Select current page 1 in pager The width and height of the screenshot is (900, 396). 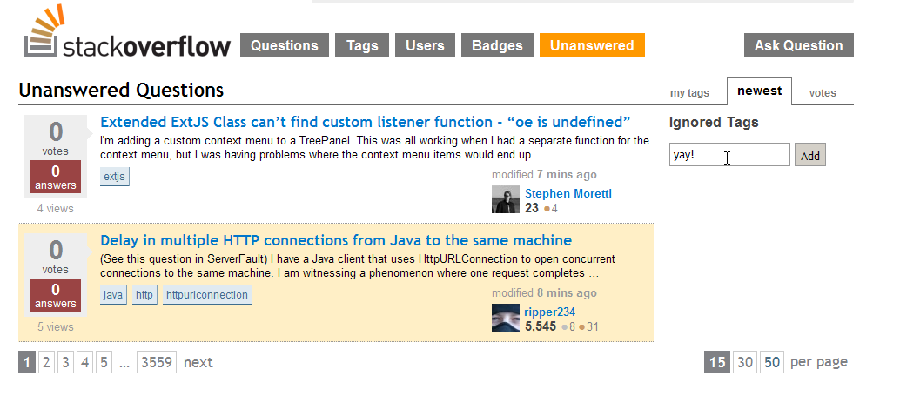point(27,362)
